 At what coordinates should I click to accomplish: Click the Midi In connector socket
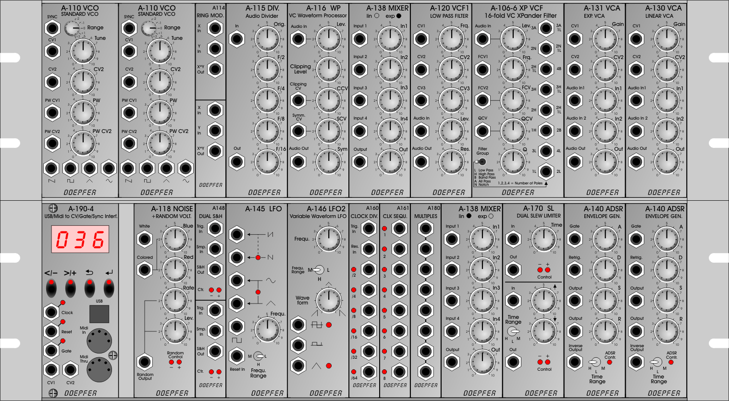click(99, 340)
